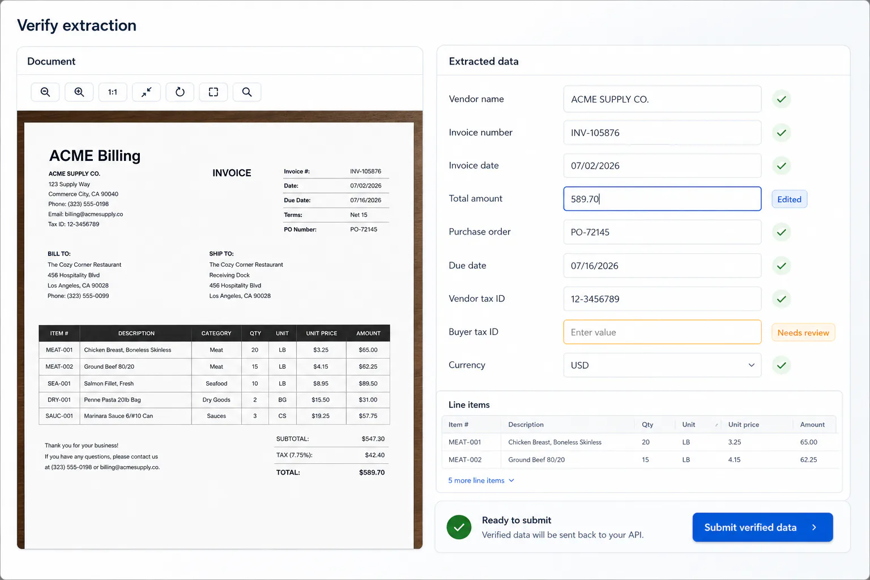Focus the Invoice number field
The width and height of the screenshot is (870, 580).
point(662,133)
